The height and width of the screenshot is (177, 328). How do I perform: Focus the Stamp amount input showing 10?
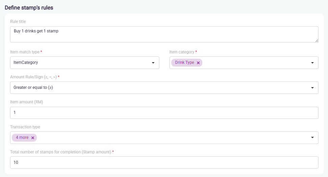164,162
